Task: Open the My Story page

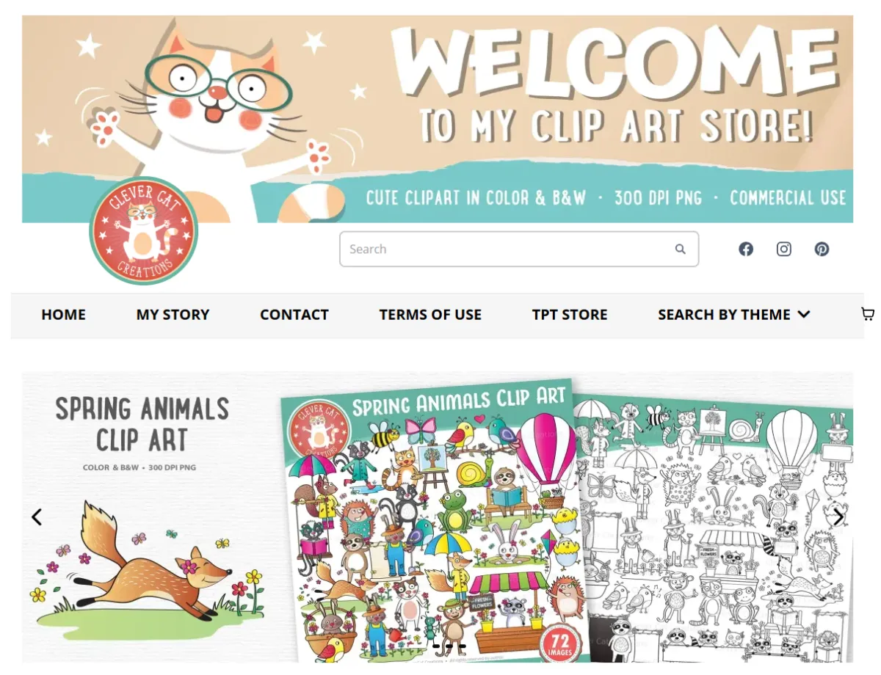Action: (x=173, y=315)
